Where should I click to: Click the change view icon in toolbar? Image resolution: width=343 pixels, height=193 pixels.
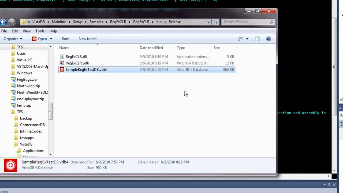241,39
